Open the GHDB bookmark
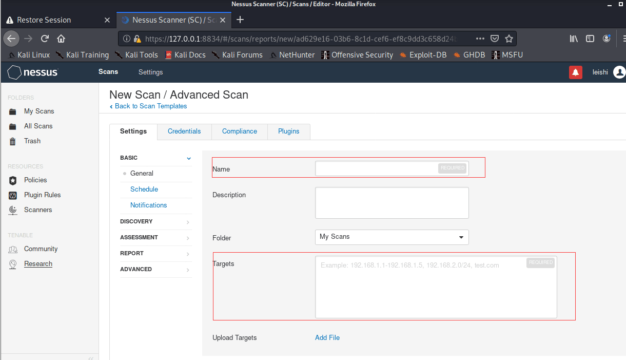Viewport: 626px width, 360px height. pyautogui.click(x=469, y=55)
